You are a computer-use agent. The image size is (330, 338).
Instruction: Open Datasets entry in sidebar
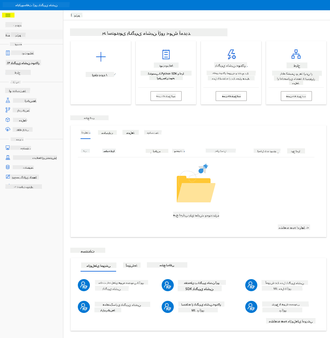pyautogui.click(x=18, y=91)
